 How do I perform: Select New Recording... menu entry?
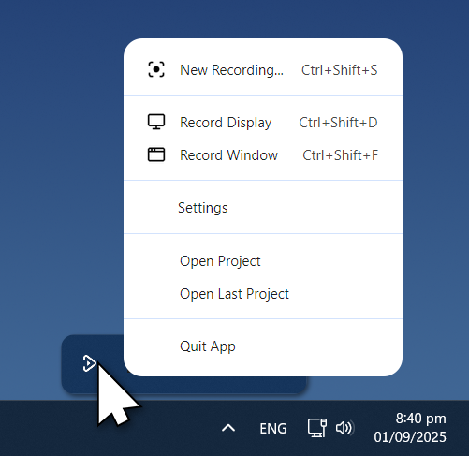(x=263, y=69)
